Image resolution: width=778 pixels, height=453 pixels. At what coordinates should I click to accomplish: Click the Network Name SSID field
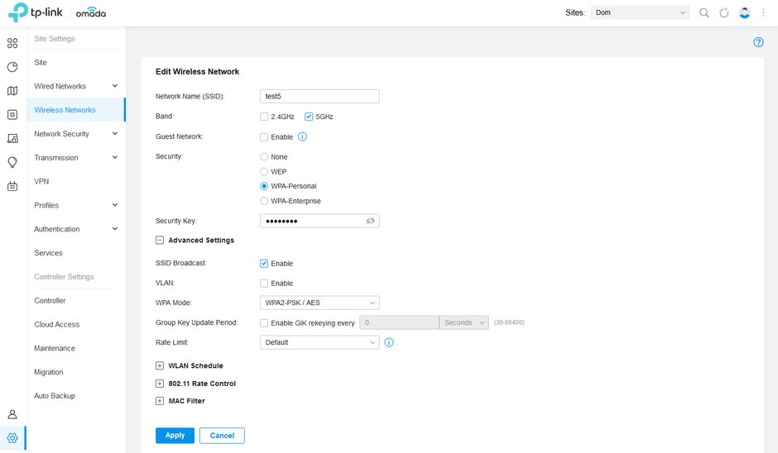coord(319,96)
